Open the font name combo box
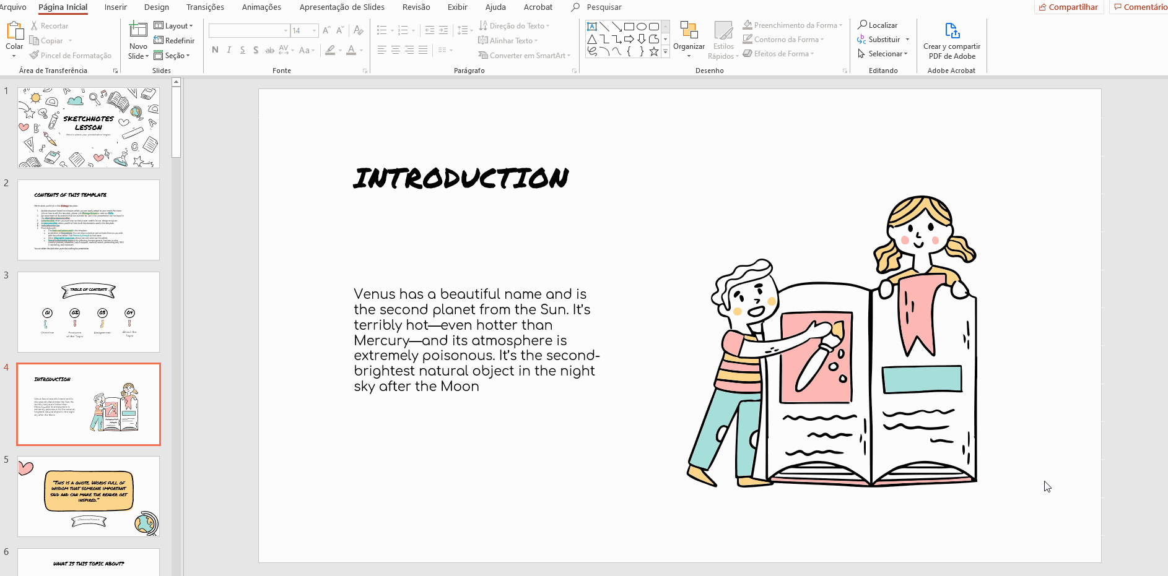This screenshot has width=1168, height=576. point(249,30)
